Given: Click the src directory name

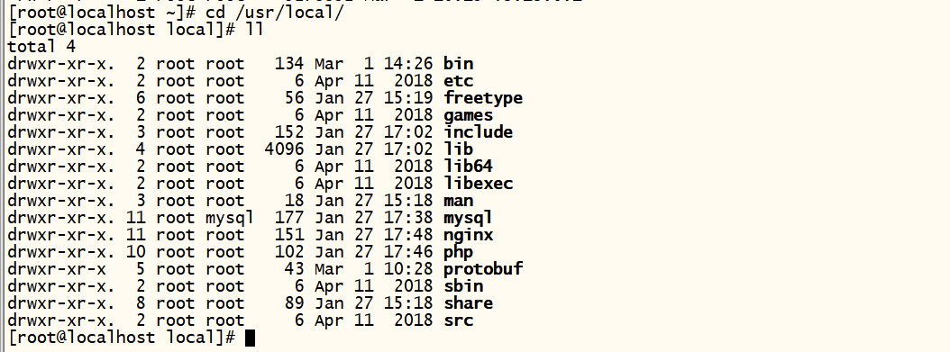Looking at the screenshot, I should 458,320.
